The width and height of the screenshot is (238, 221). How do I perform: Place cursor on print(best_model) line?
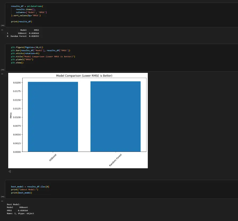[x=21, y=193]
